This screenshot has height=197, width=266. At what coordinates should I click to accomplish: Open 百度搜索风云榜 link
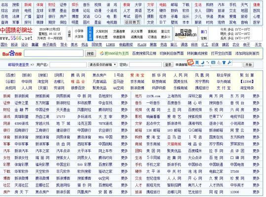[x=144, y=54]
